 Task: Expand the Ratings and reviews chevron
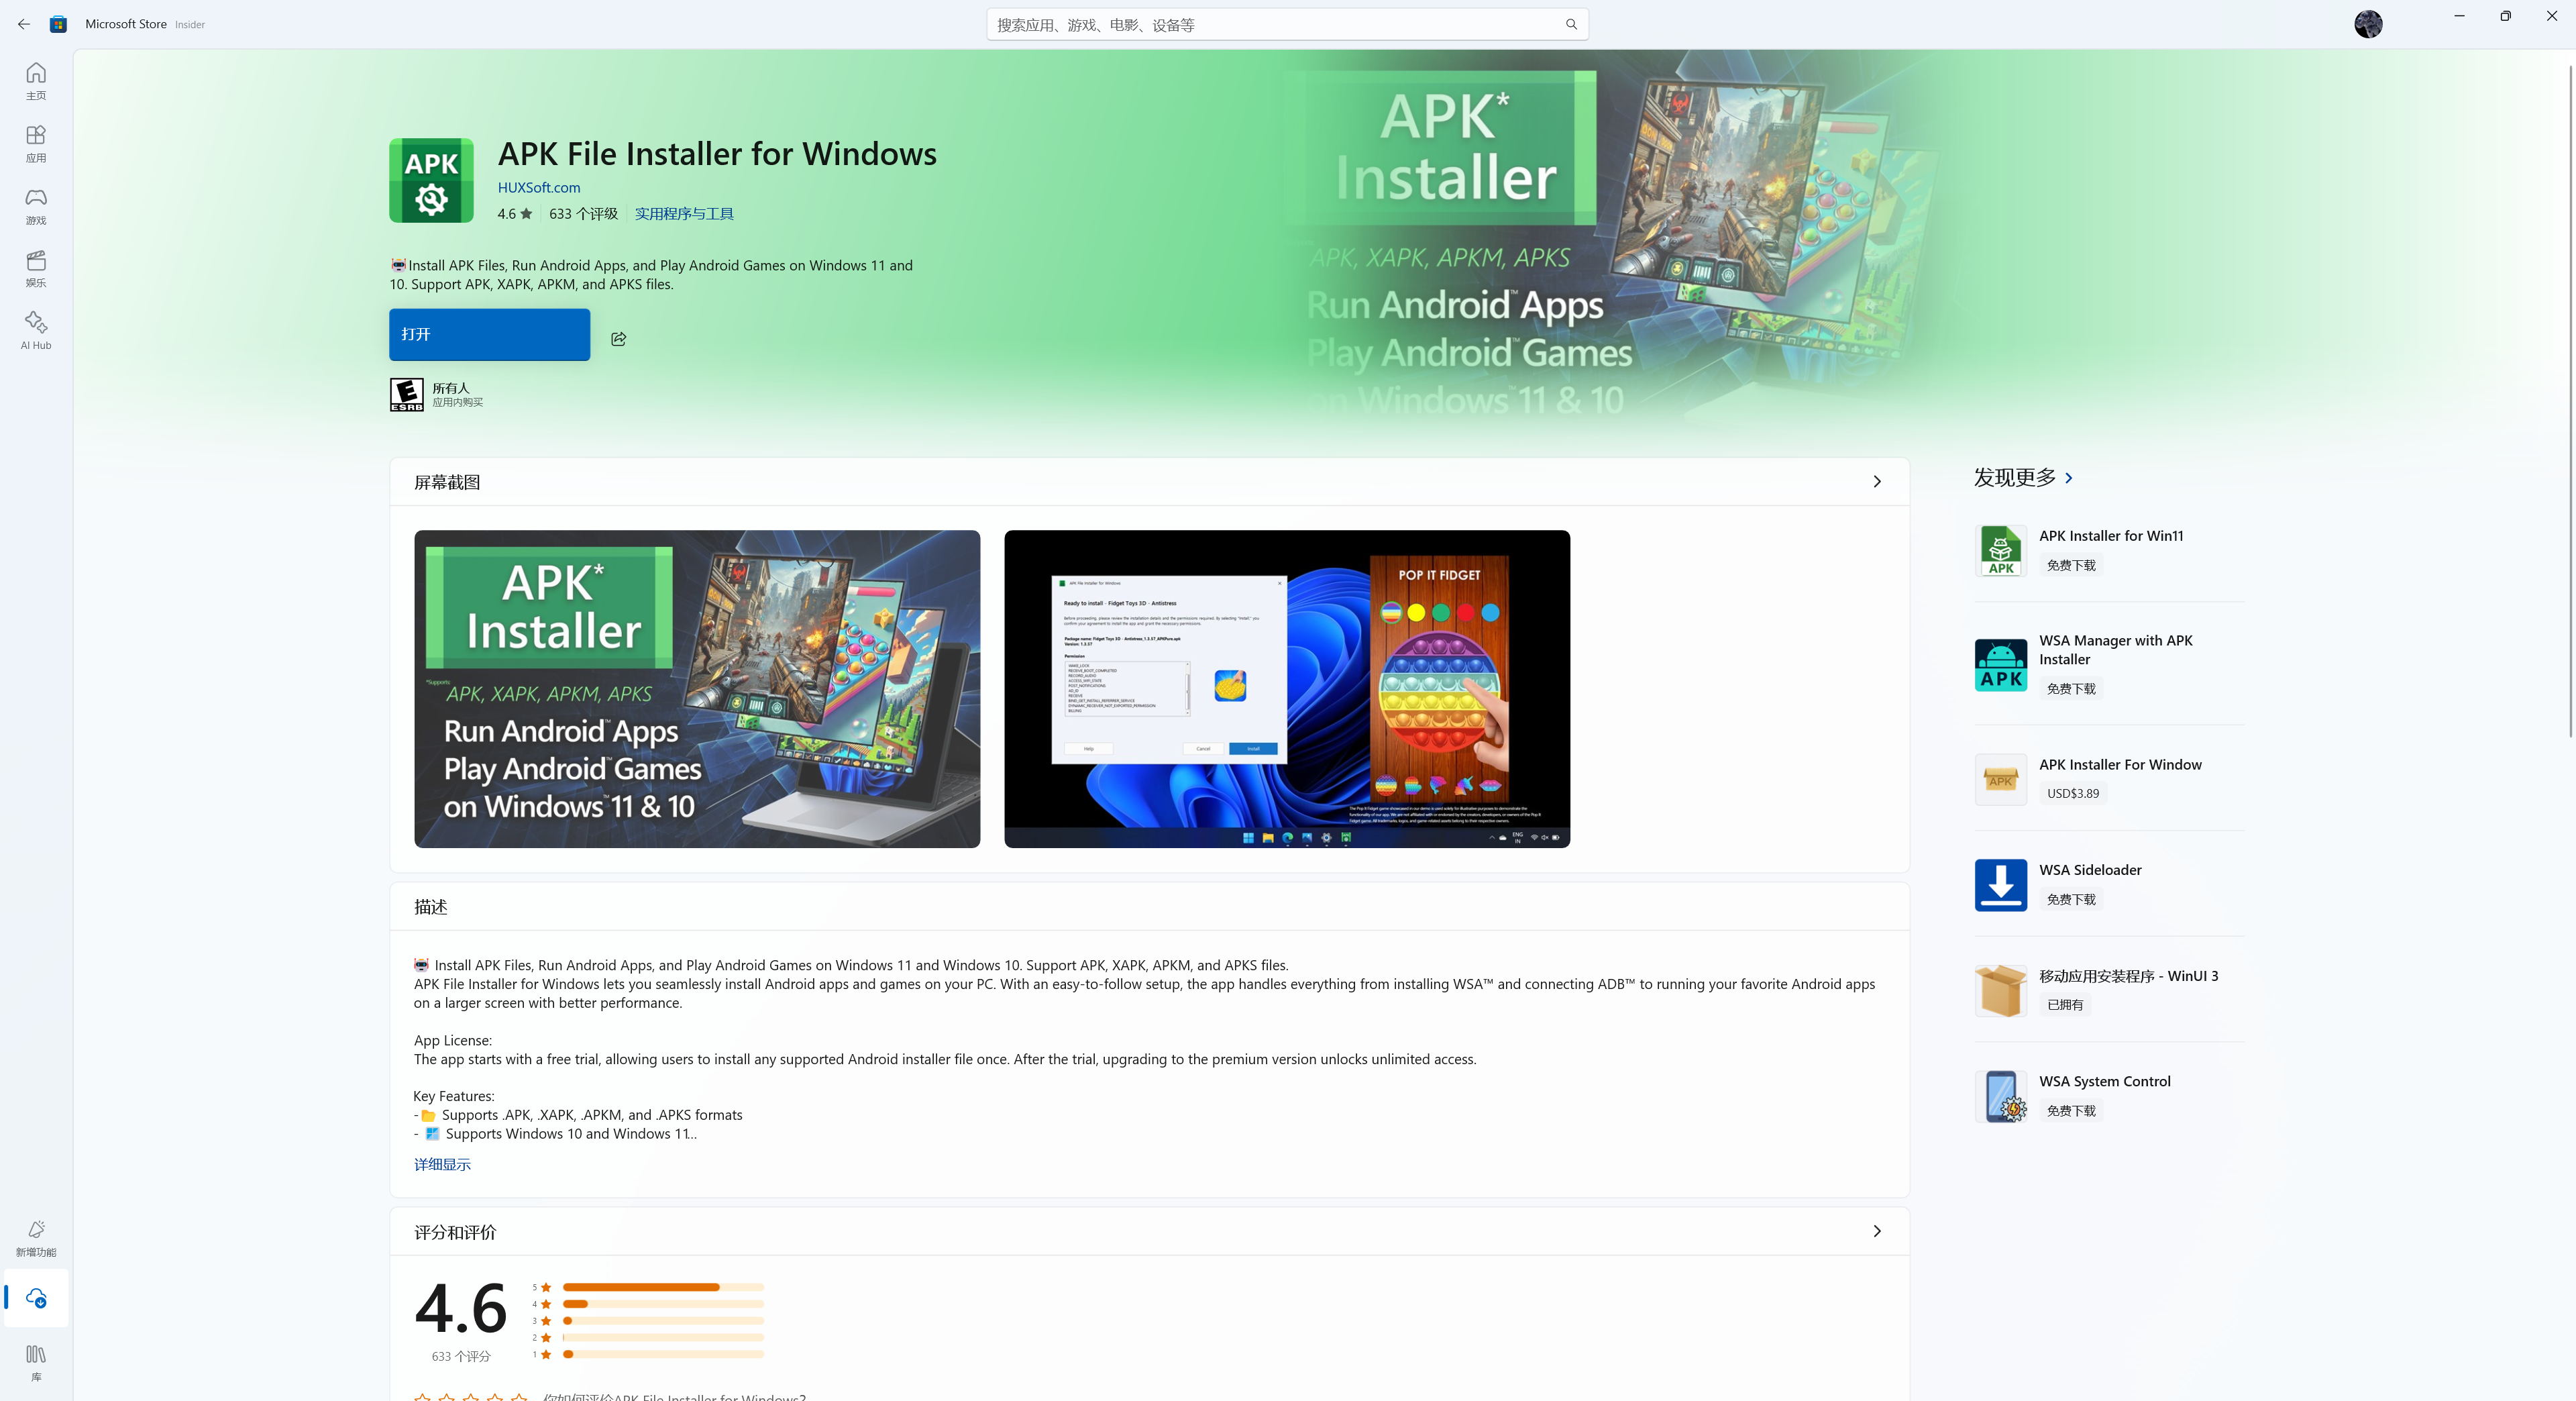[x=1876, y=1231]
